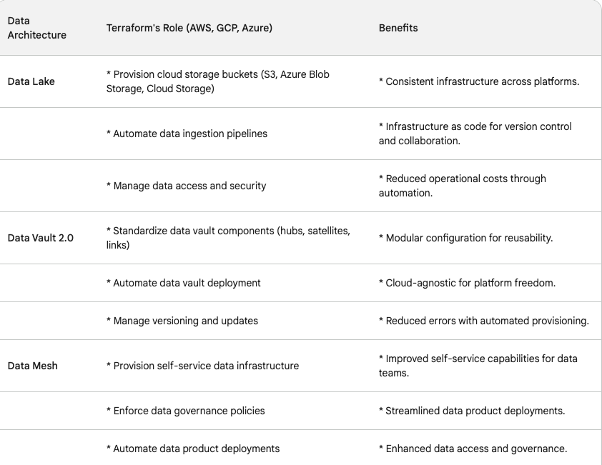The height and width of the screenshot is (465, 602).
Task: Click 'Manage versioning and updates' cell
Action: [186, 321]
